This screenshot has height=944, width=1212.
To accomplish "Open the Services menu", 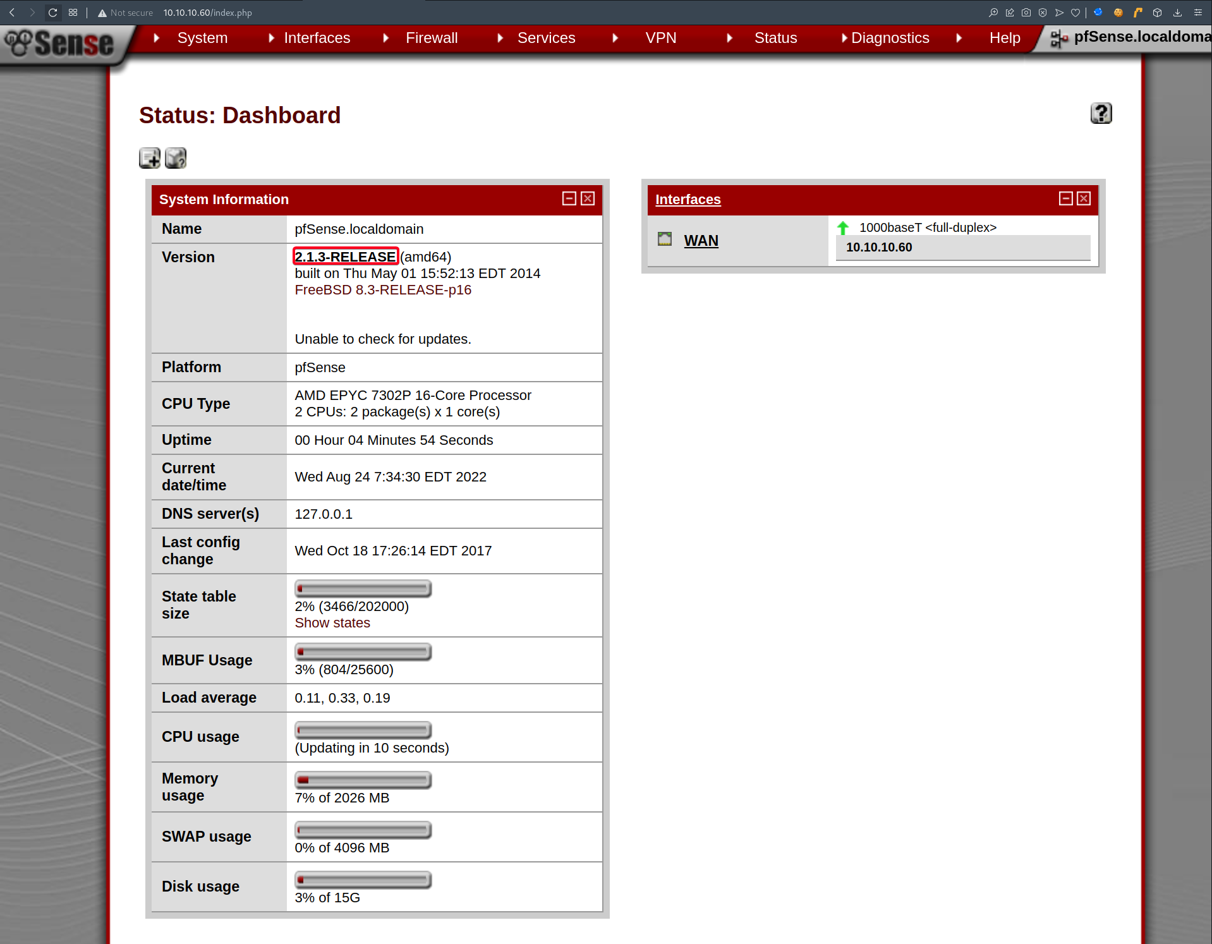I will coord(546,38).
